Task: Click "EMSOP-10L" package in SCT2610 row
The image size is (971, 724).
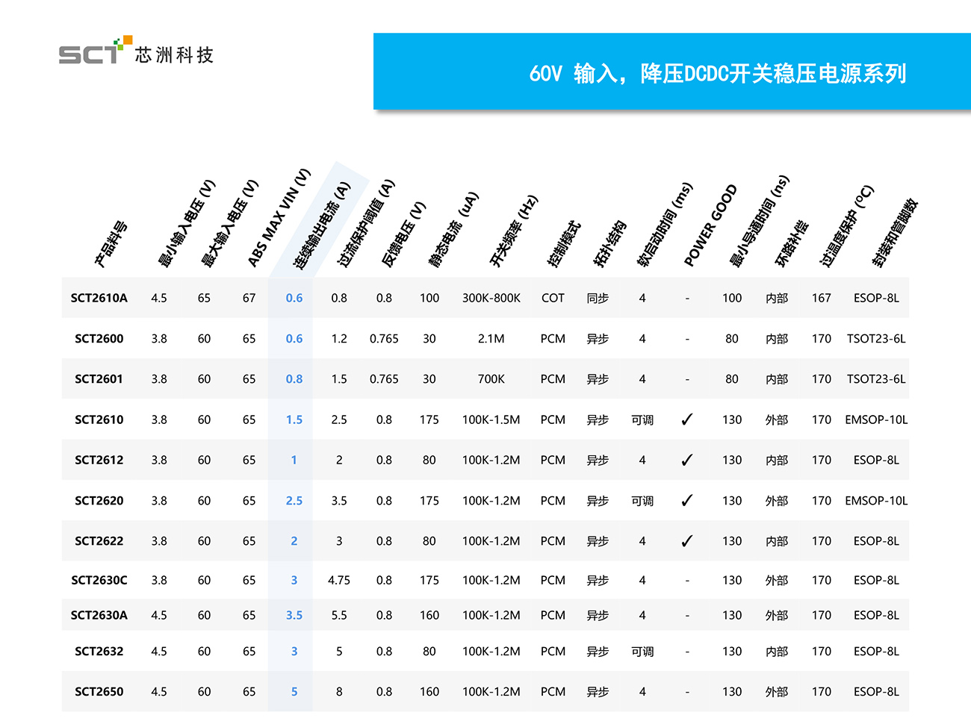Action: [876, 419]
